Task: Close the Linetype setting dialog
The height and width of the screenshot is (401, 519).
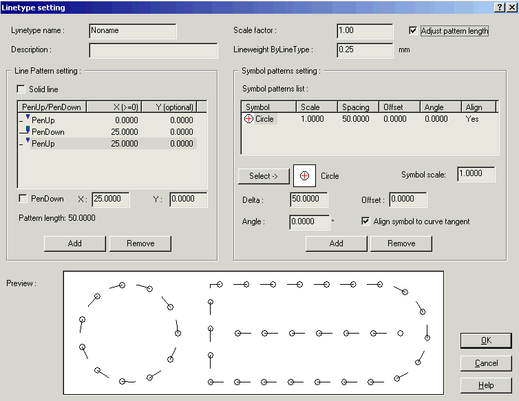Action: tap(512, 8)
